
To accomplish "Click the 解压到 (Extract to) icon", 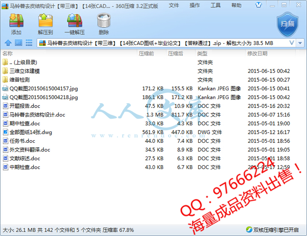I will click(45, 20).
